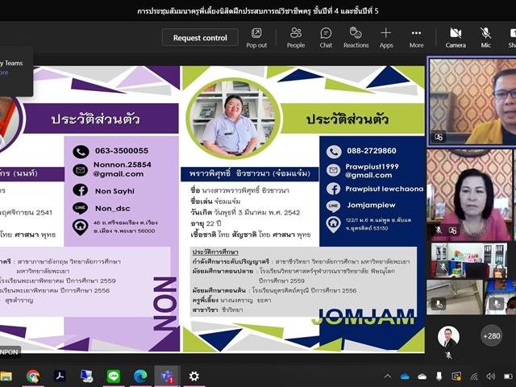This screenshot has width=516, height=387.
Task: Click the LINE icon beside Non_dsc
Action: (81, 208)
